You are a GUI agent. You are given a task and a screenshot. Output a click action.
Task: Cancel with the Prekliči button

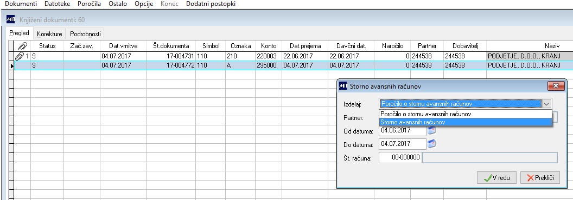540,178
